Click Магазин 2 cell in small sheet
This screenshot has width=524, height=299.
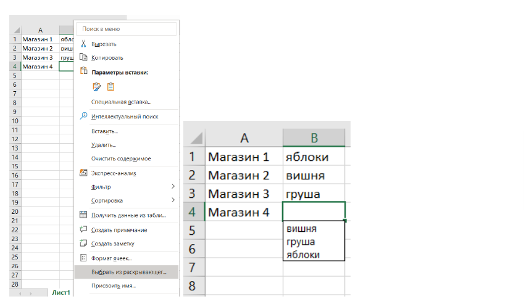coord(41,48)
